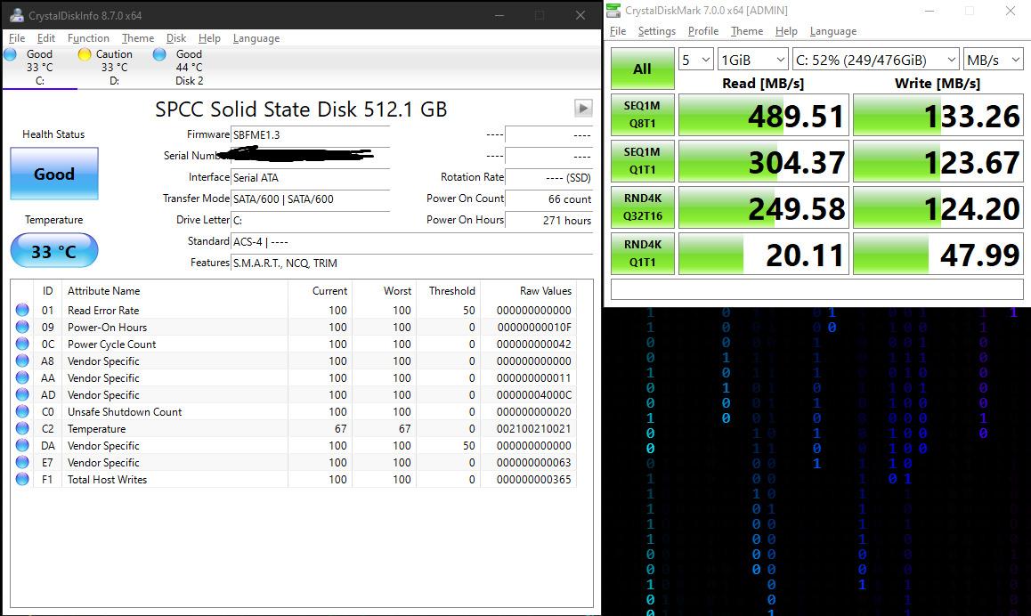Start the RND4K Q1T1 test
This screenshot has height=616, width=1031.
click(643, 253)
